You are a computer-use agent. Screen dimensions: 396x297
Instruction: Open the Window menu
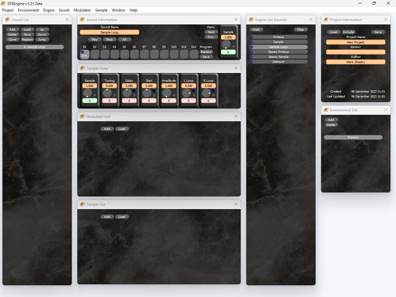click(x=118, y=10)
